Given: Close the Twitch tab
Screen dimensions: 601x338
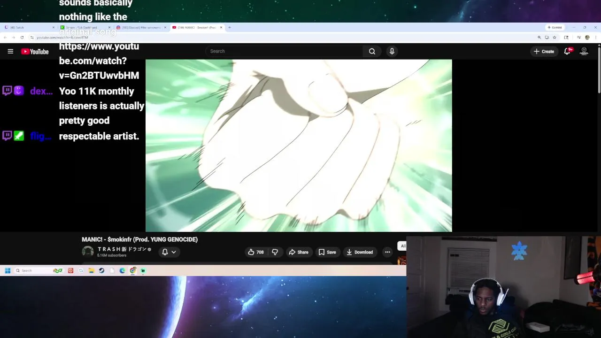Looking at the screenshot, I should [x=53, y=27].
